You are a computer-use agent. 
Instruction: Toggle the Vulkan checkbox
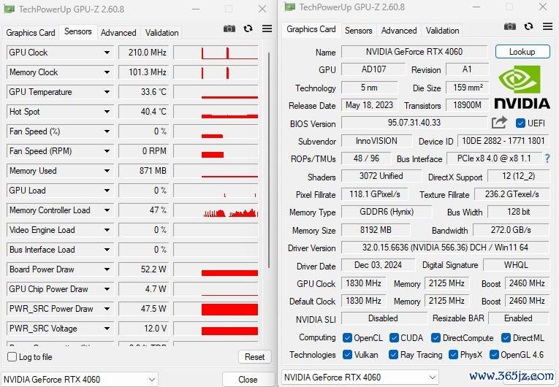[347, 355]
